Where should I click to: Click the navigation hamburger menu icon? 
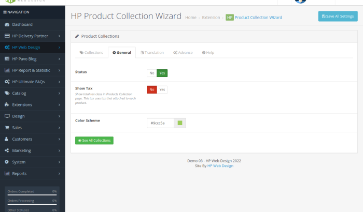coord(5,12)
